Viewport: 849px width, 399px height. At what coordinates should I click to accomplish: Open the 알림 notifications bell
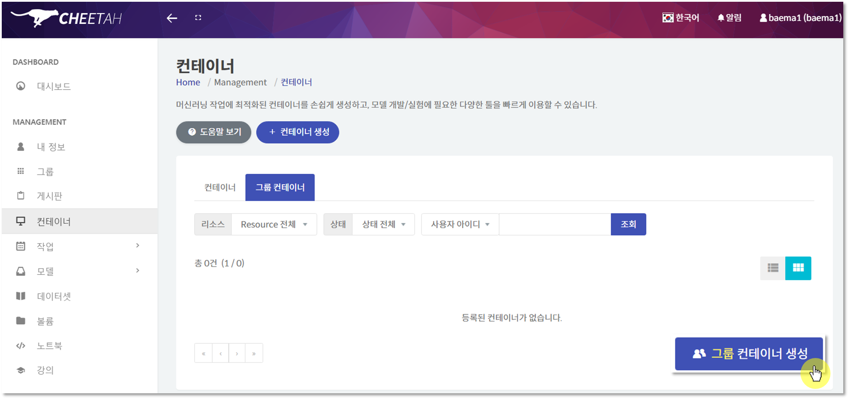(729, 18)
